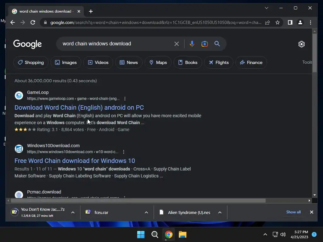Screen dimensions: 323x242
Task: Click the Google logo
Action: click(27, 44)
